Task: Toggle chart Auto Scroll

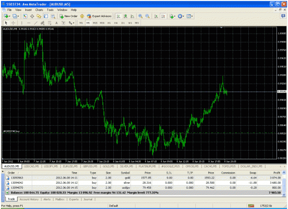Action: point(156,16)
